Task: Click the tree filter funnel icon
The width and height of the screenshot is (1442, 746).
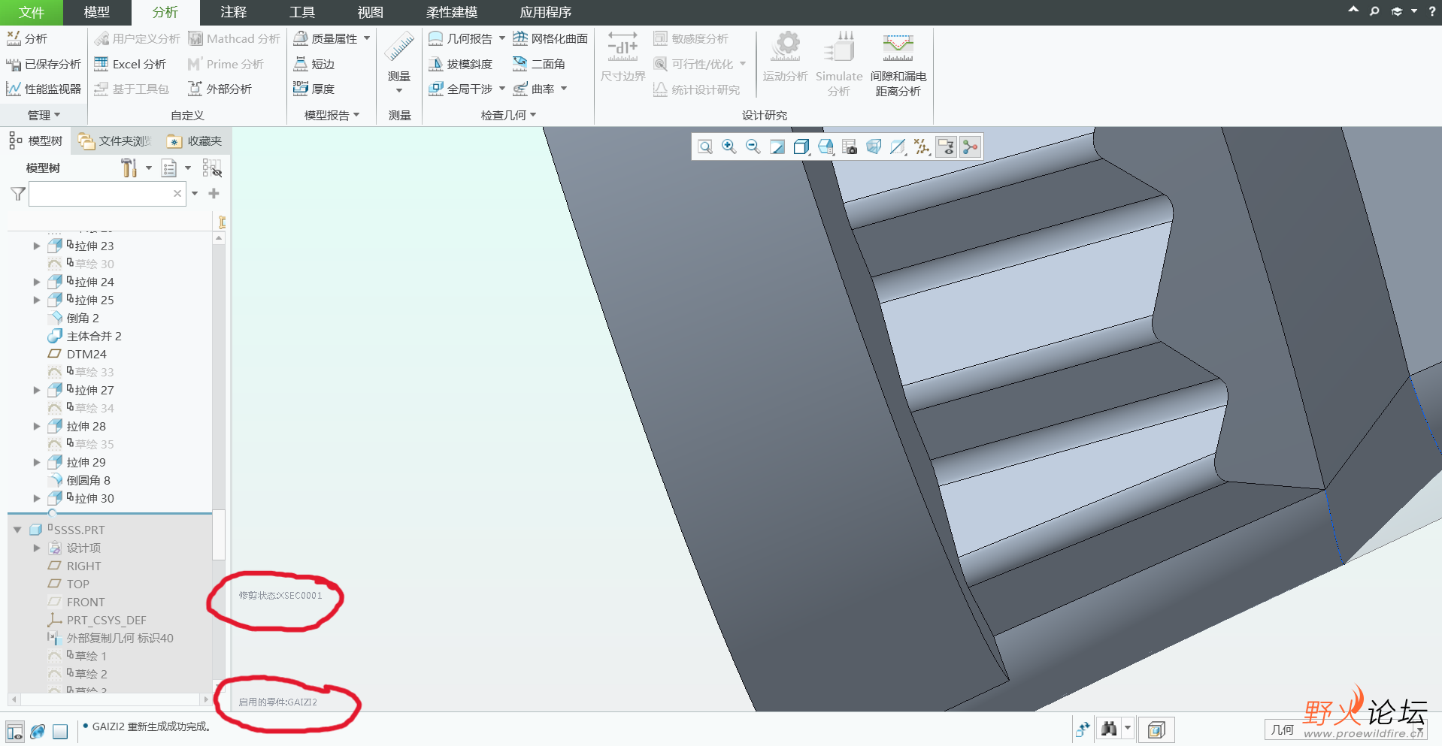Action: (18, 194)
